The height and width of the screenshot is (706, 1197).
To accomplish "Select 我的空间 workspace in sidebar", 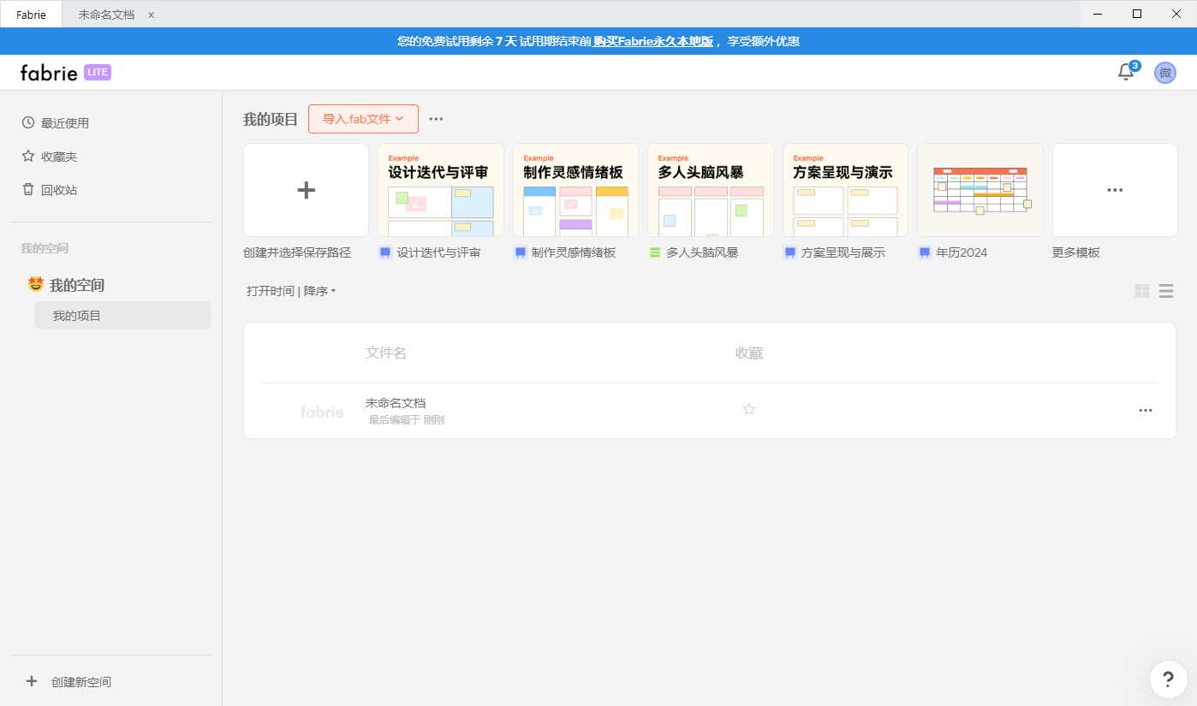I will pyautogui.click(x=77, y=285).
